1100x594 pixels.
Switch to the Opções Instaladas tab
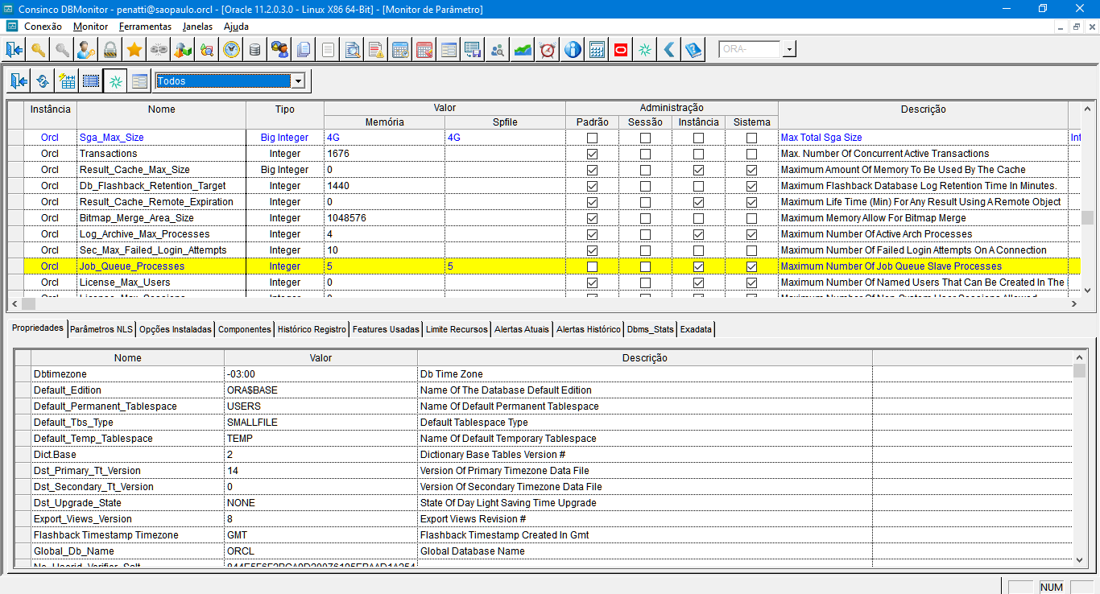pyautogui.click(x=176, y=329)
